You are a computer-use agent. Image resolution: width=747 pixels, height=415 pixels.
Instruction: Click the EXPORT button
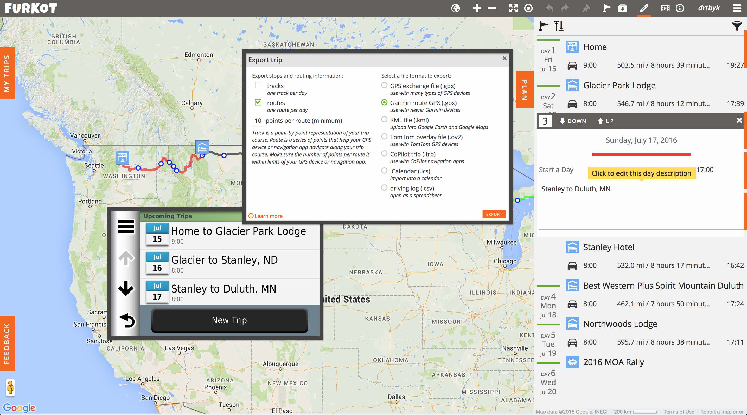click(494, 214)
